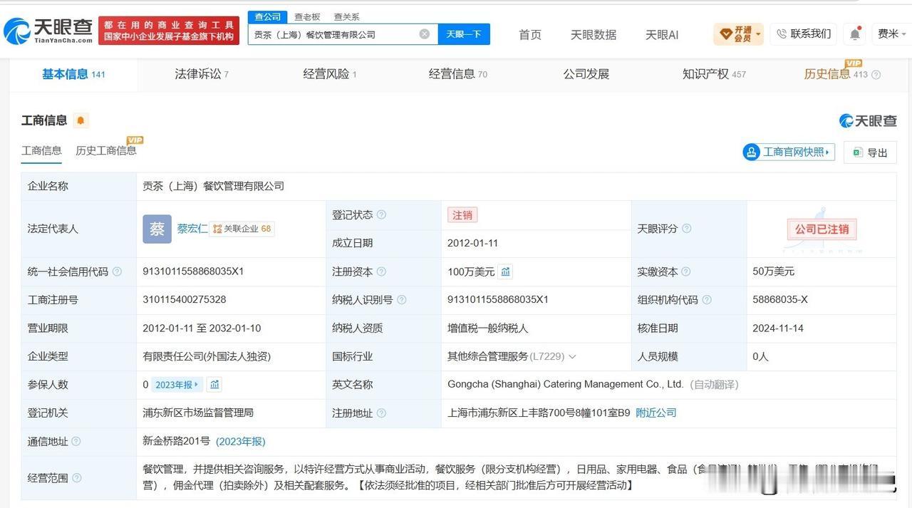912x508 pixels.
Task: Open 经营风险 1 tab
Action: click(330, 74)
